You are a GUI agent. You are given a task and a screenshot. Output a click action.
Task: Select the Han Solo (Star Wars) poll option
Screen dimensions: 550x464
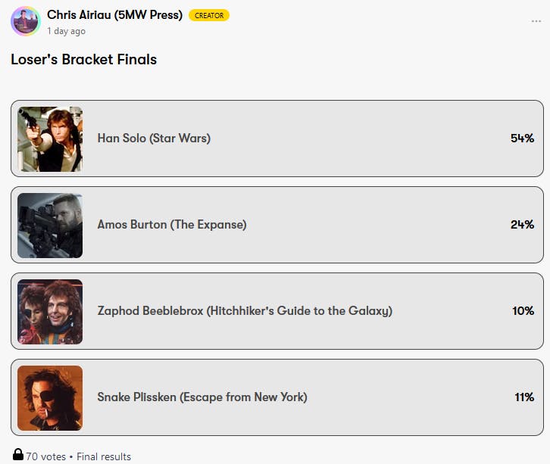click(154, 139)
